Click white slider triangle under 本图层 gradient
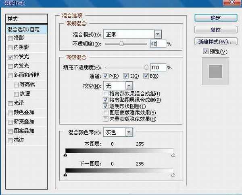The width and height of the screenshot is (242, 195). coord(173,155)
